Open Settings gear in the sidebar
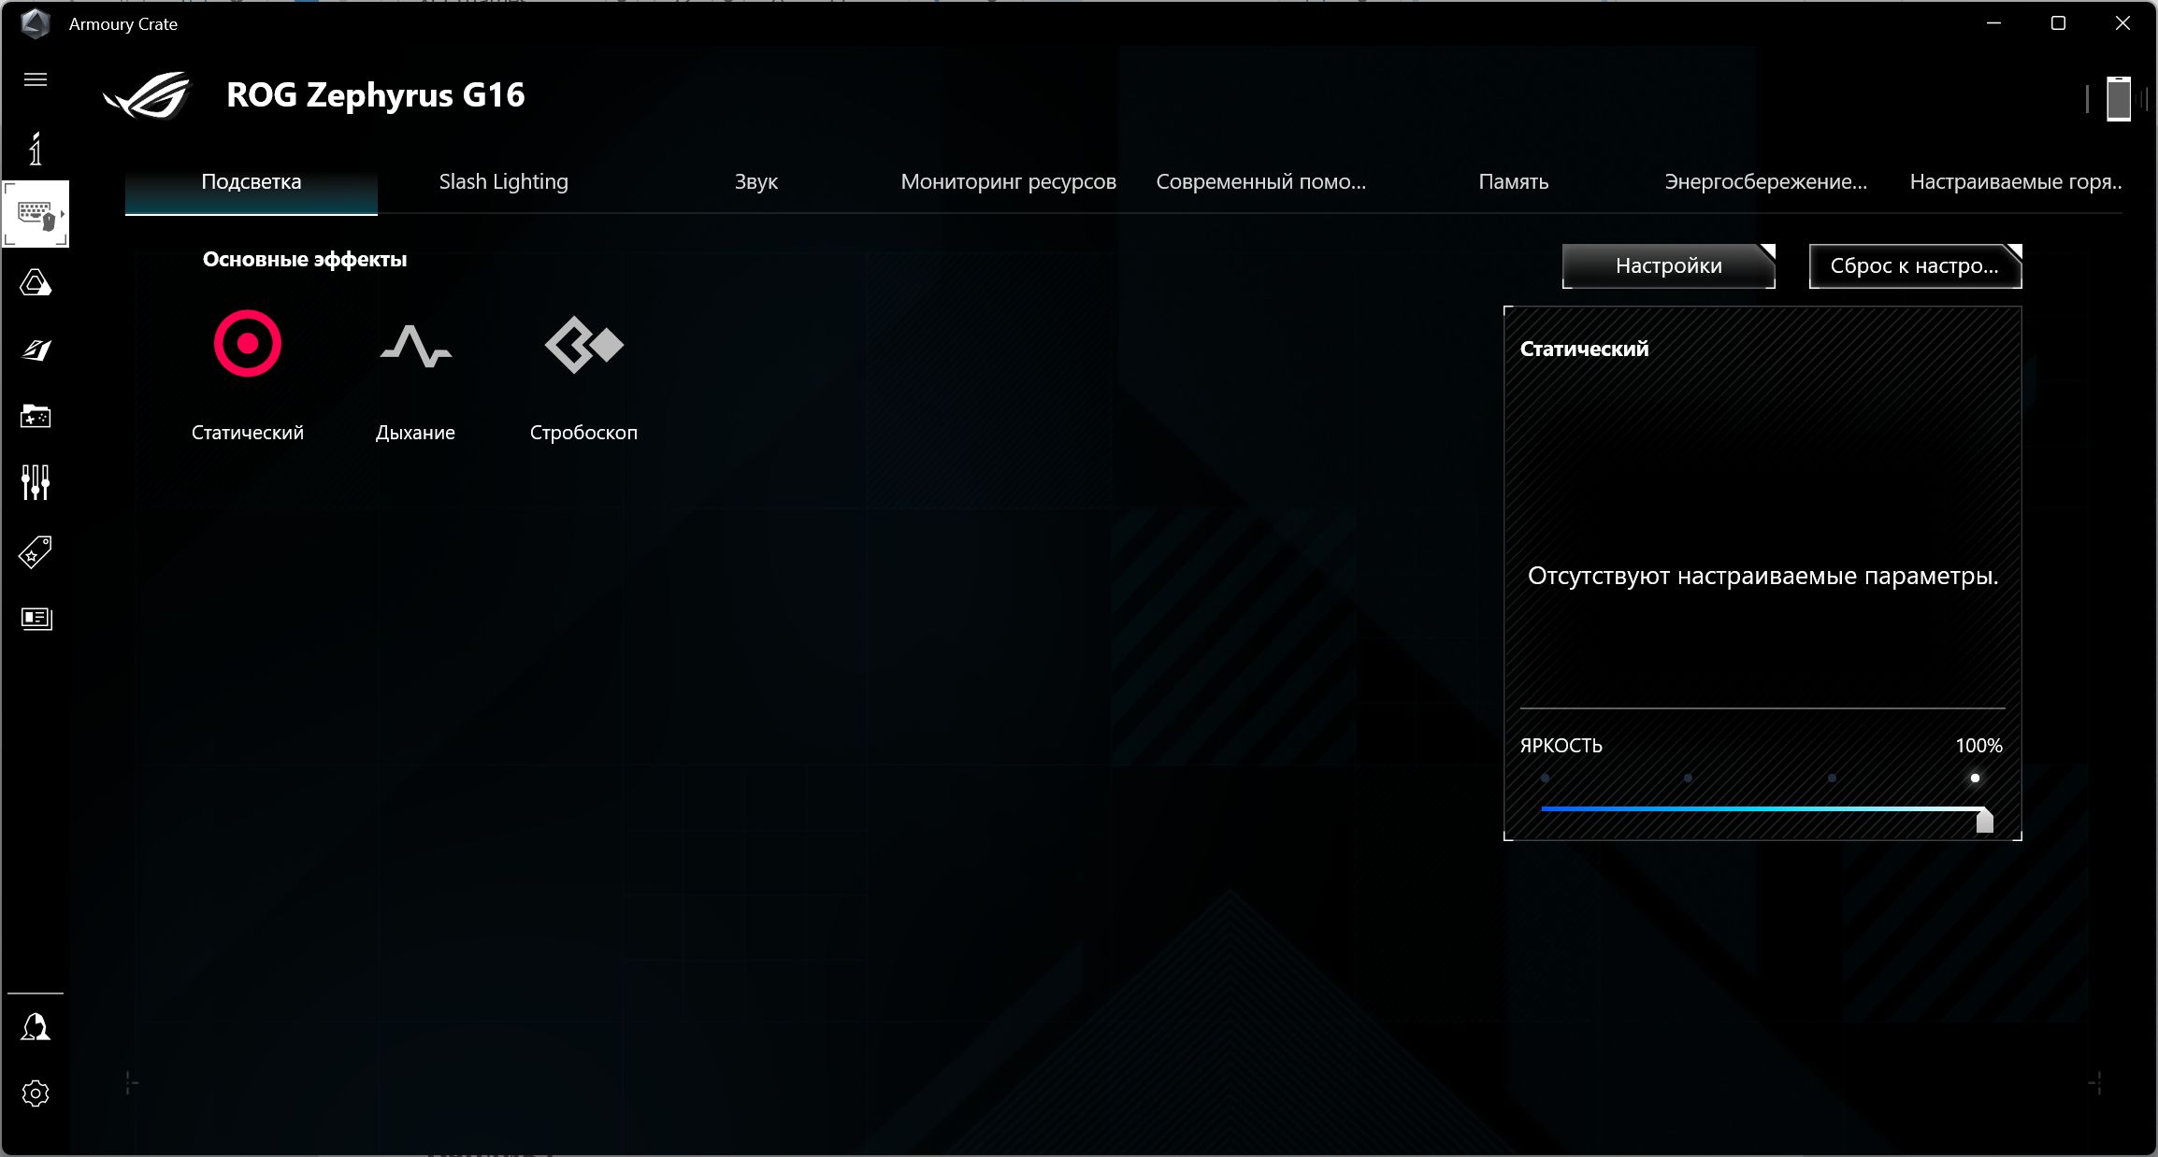This screenshot has width=2158, height=1157. [x=36, y=1093]
